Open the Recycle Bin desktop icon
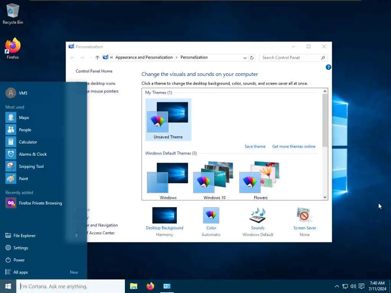 point(13,14)
